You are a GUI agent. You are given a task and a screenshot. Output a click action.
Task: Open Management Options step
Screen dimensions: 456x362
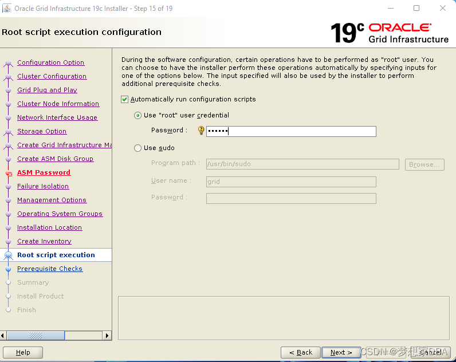point(52,200)
